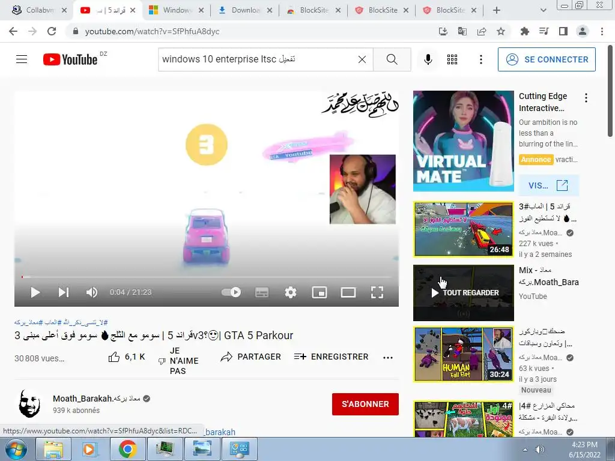Skip to the next video
Image resolution: width=615 pixels, height=461 pixels.
tap(64, 292)
